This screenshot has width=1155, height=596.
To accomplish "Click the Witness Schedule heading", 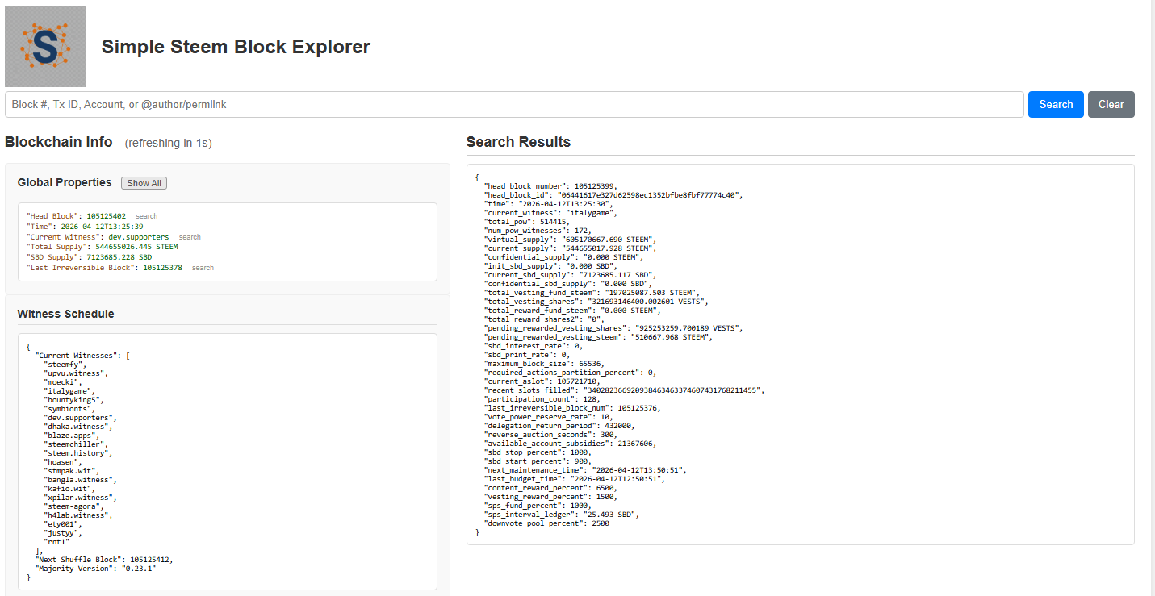I will [x=66, y=314].
